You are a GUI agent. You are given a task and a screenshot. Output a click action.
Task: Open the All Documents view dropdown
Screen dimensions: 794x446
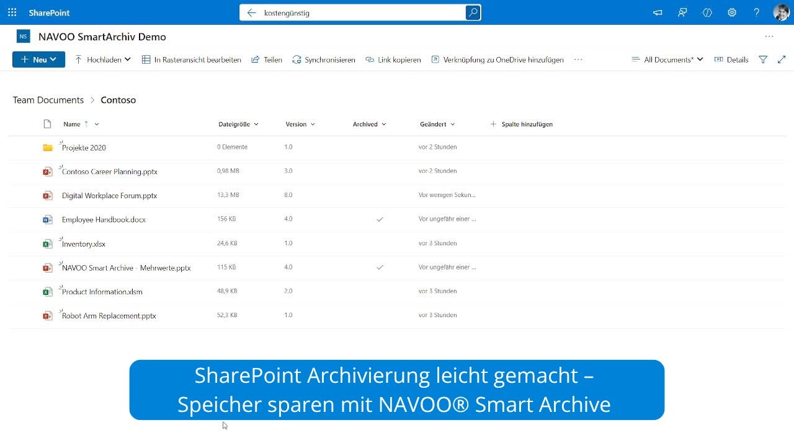667,59
